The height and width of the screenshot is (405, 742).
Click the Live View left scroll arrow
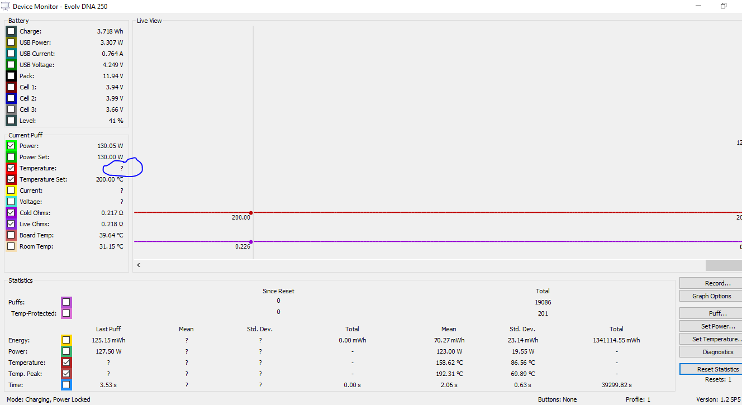(139, 265)
